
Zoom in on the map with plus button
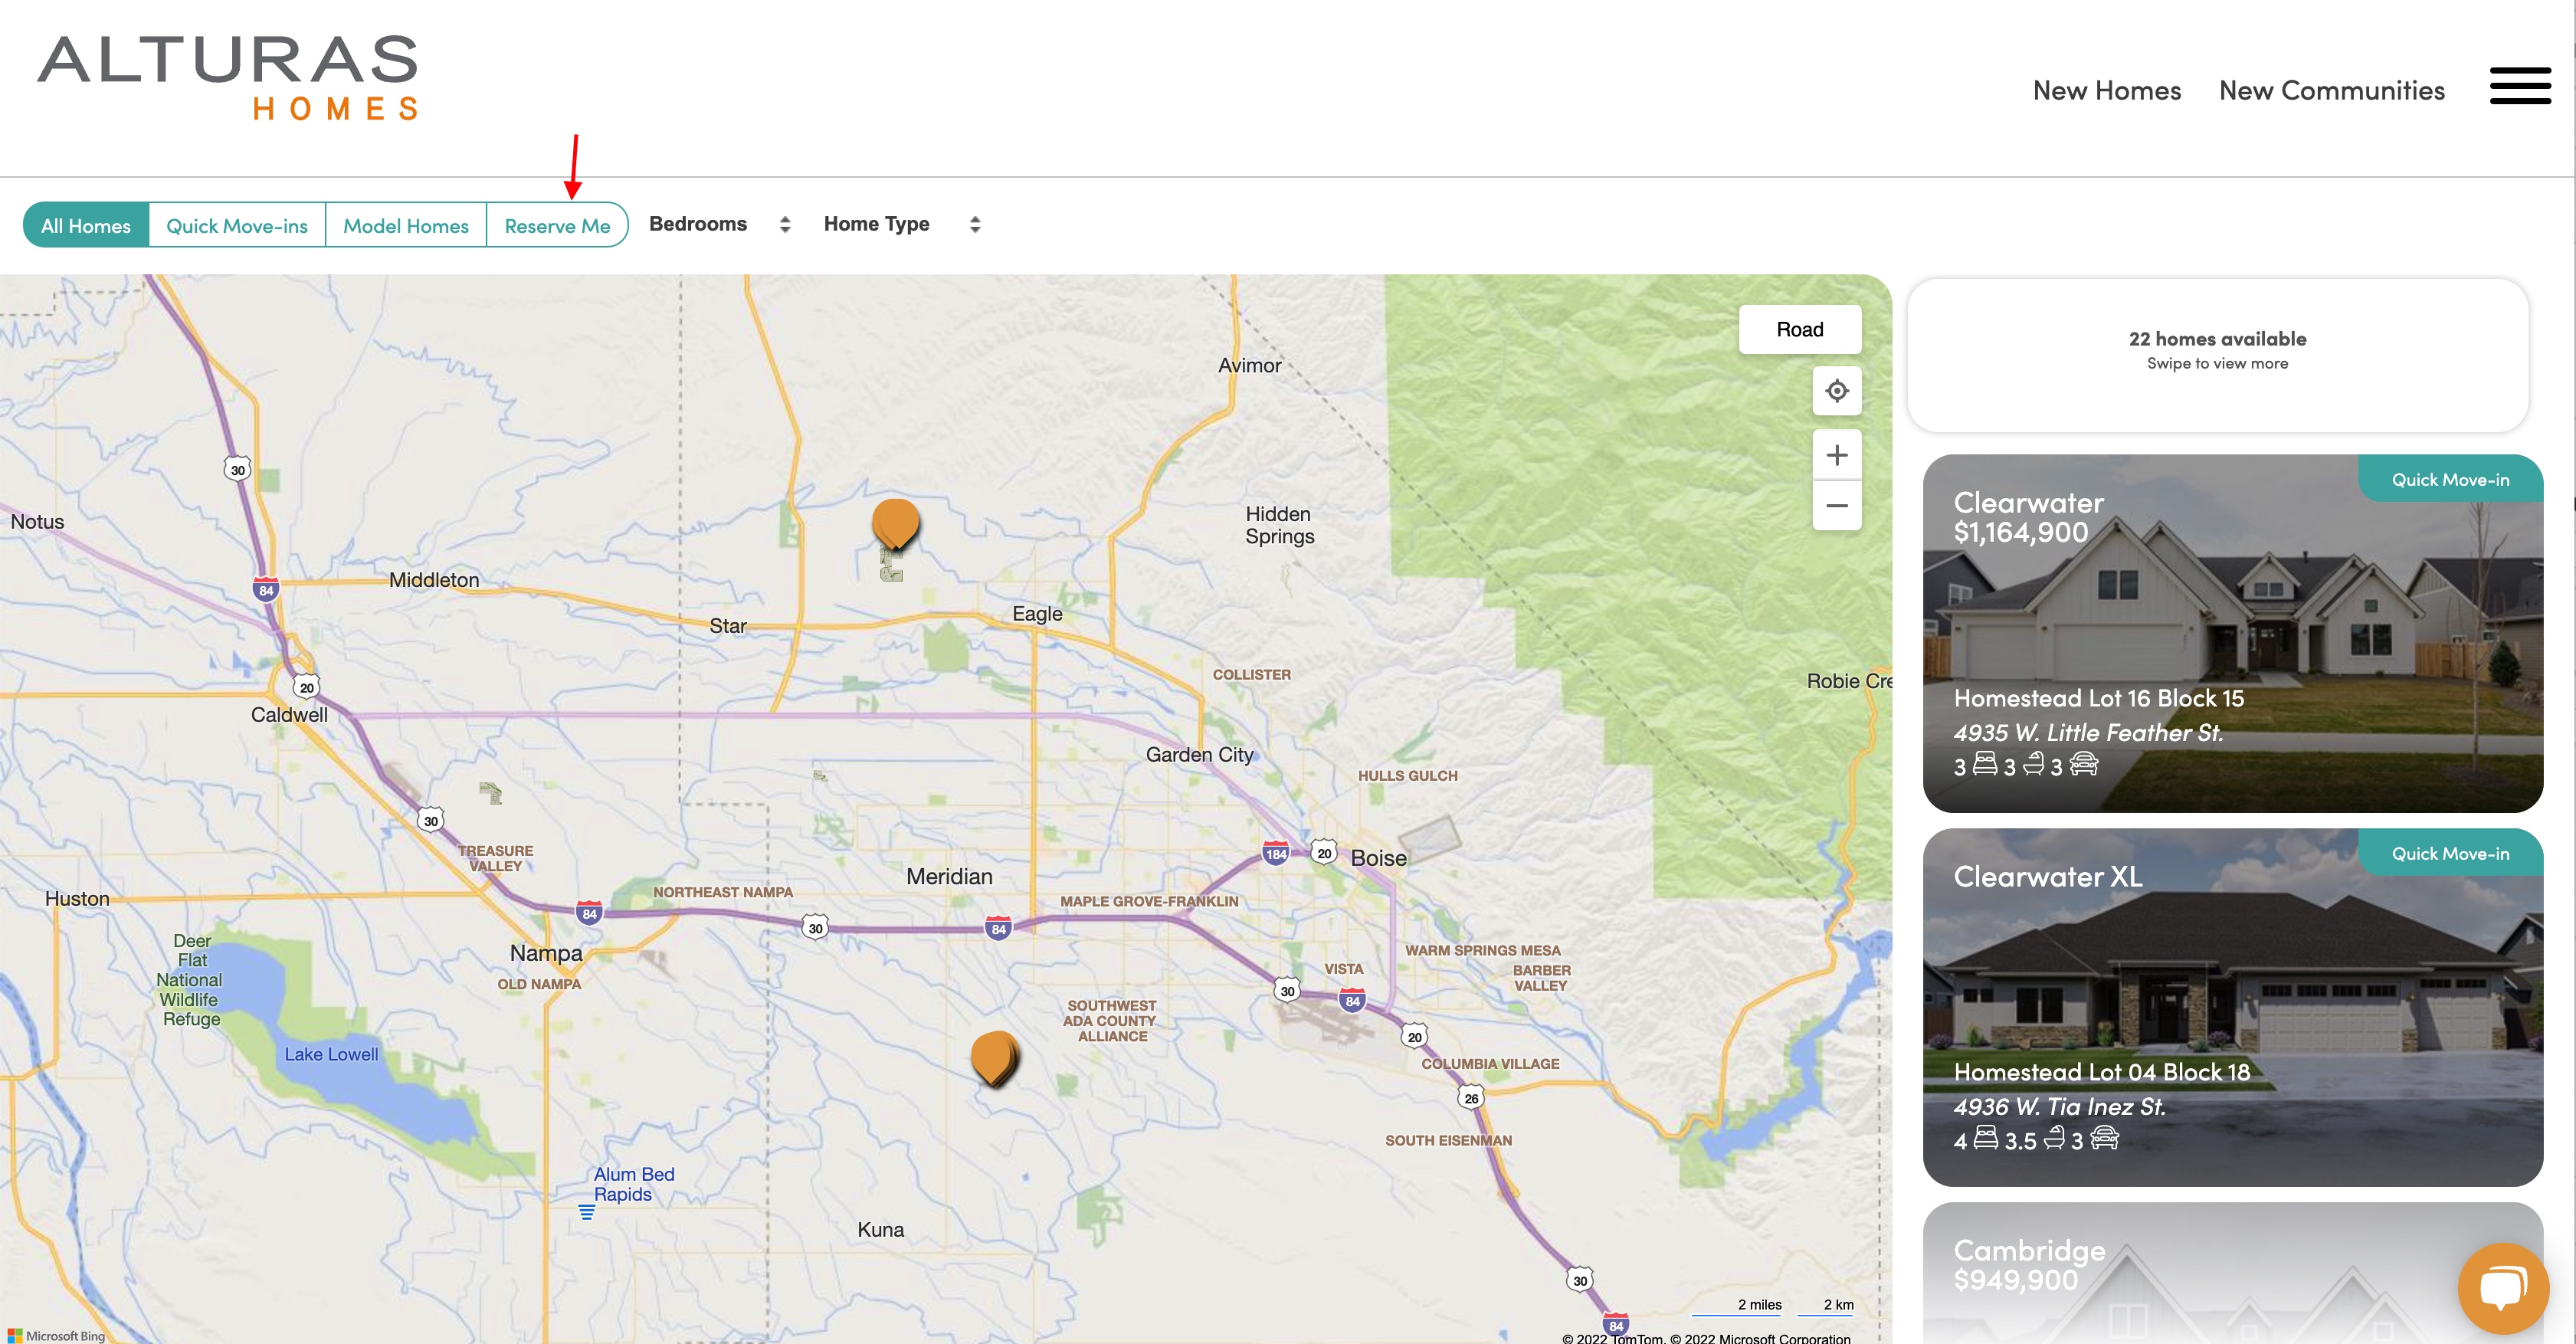[1837, 455]
